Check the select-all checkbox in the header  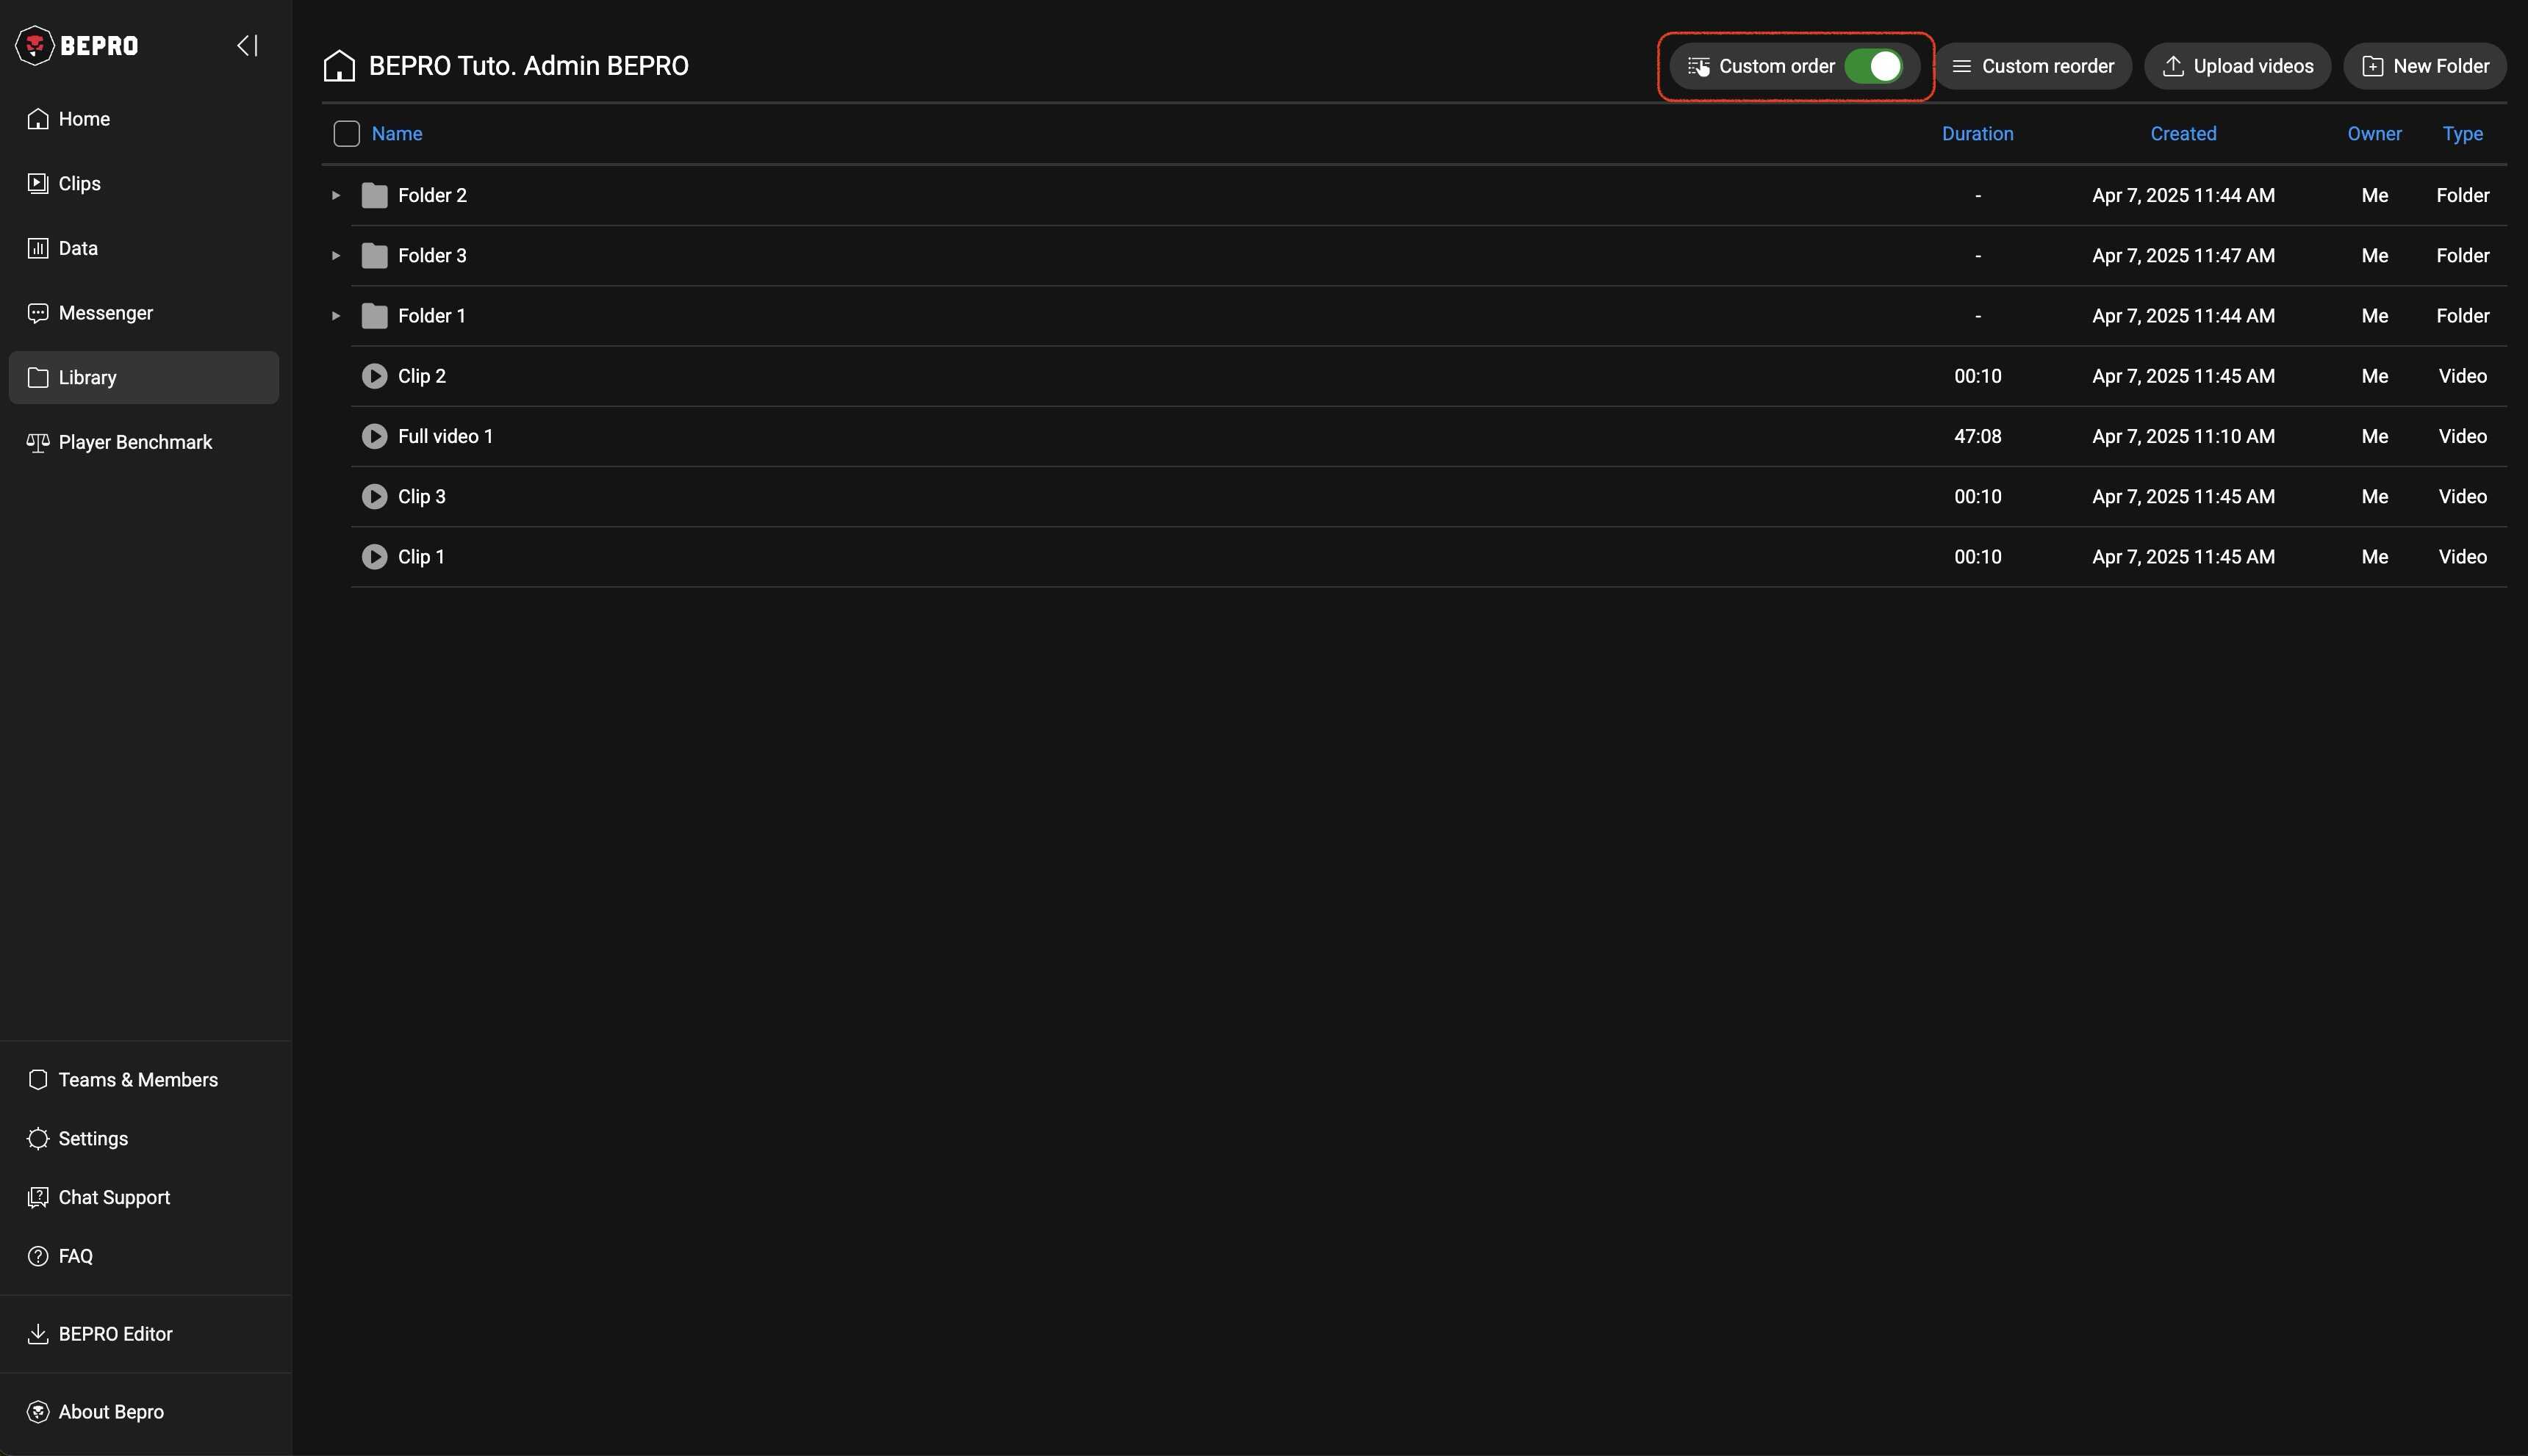[346, 134]
